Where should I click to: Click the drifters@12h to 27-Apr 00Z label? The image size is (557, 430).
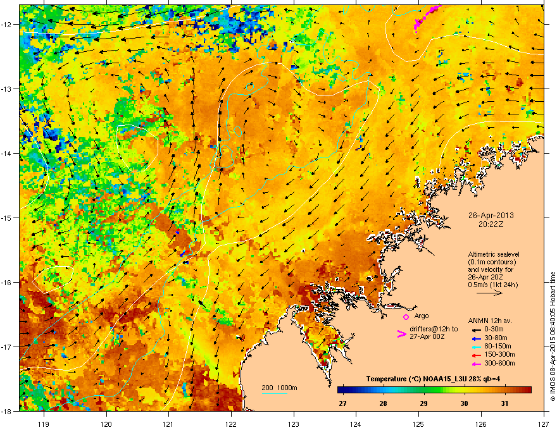pos(434,333)
